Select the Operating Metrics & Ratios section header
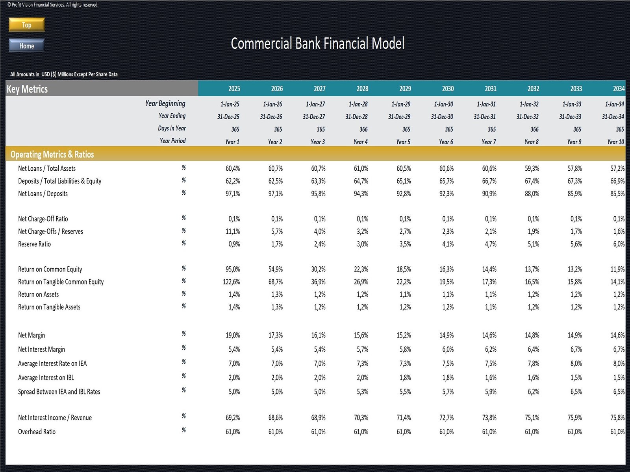Viewport: 630px width, 472px height. [x=52, y=154]
